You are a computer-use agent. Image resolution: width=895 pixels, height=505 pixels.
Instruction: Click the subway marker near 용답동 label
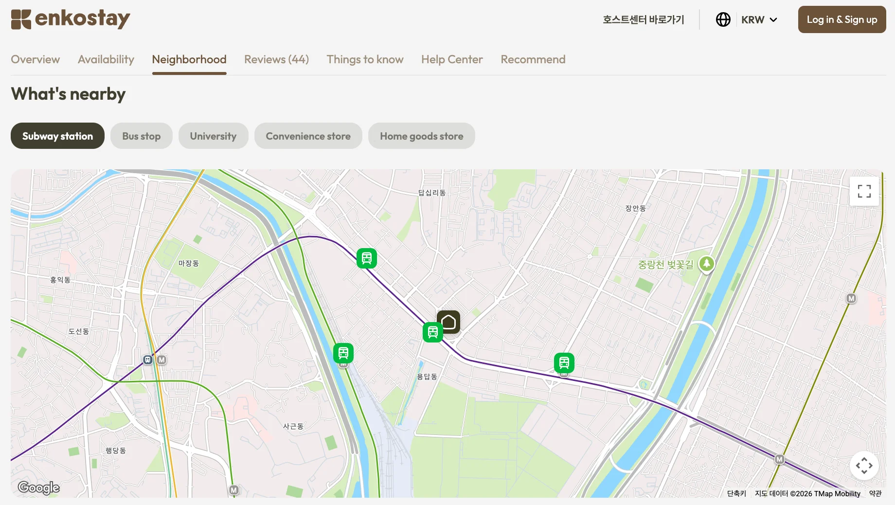tap(344, 353)
